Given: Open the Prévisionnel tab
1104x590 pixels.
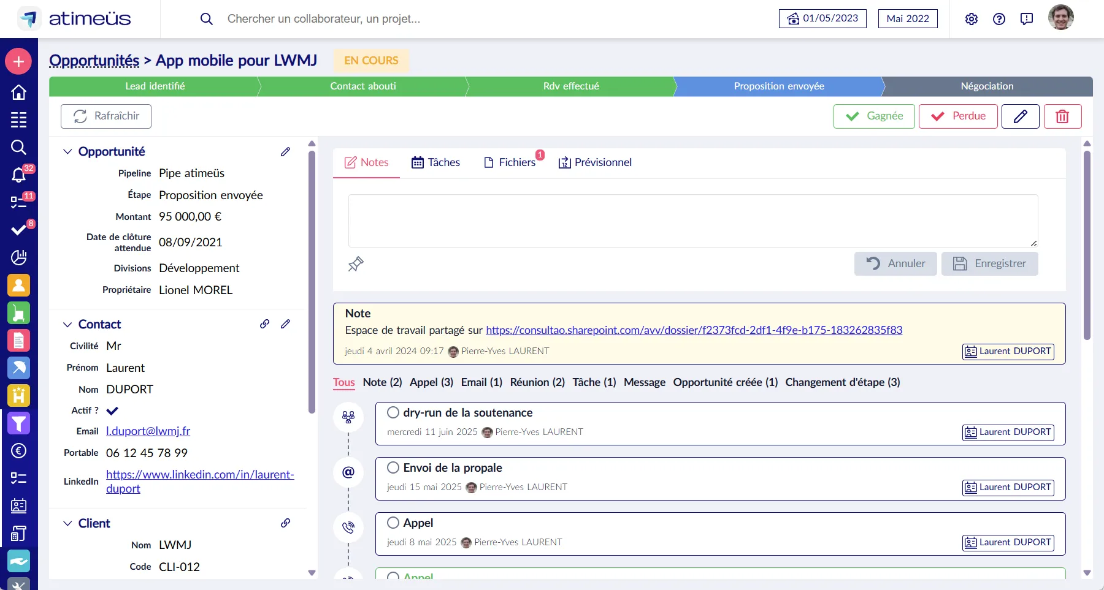Looking at the screenshot, I should pyautogui.click(x=595, y=162).
